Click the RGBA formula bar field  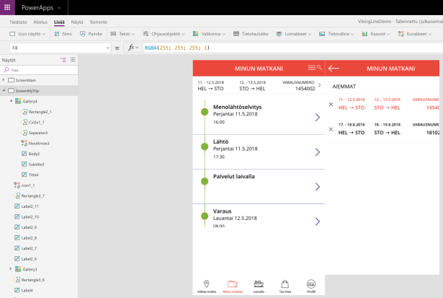point(288,48)
